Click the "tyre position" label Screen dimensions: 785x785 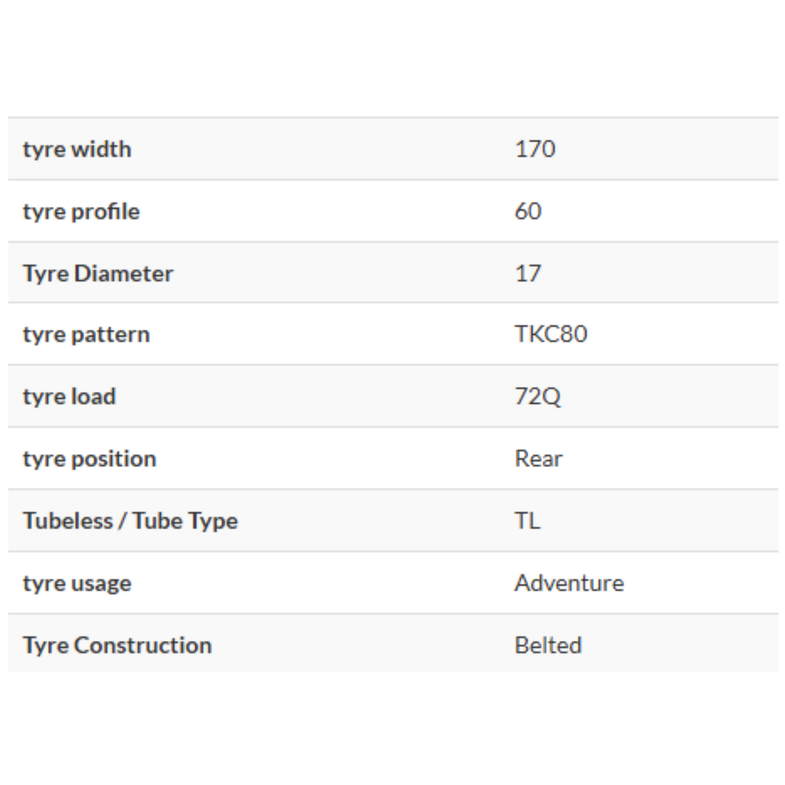90,459
